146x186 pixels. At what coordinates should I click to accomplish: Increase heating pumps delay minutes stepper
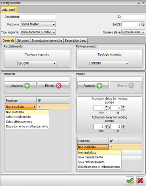click(x=106, y=107)
